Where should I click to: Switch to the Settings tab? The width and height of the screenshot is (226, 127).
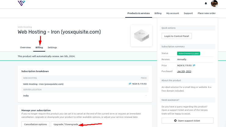click(x=52, y=47)
